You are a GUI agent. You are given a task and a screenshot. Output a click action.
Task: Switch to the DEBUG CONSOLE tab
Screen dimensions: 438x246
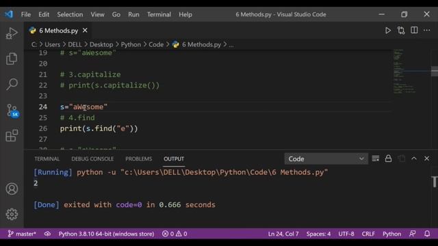[92, 159]
